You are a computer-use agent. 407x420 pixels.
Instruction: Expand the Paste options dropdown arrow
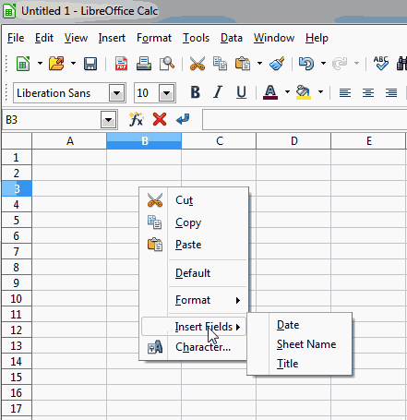coord(259,64)
